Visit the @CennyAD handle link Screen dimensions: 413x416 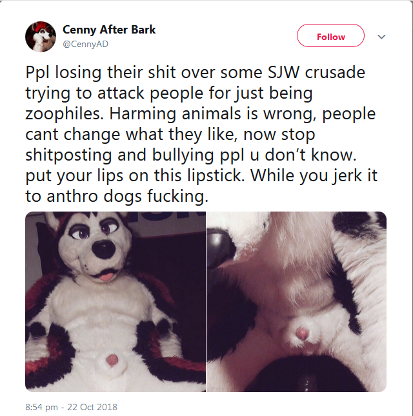point(85,44)
